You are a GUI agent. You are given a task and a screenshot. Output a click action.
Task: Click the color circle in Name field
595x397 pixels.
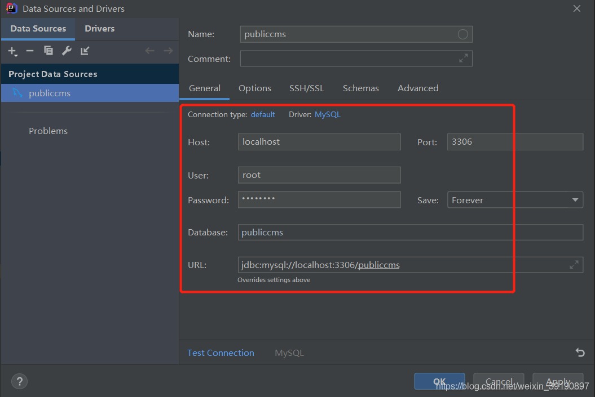click(x=462, y=34)
